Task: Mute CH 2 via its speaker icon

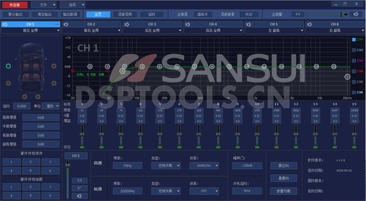Action: [65, 24]
